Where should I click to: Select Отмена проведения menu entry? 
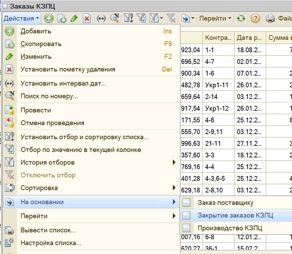pyautogui.click(x=91, y=123)
